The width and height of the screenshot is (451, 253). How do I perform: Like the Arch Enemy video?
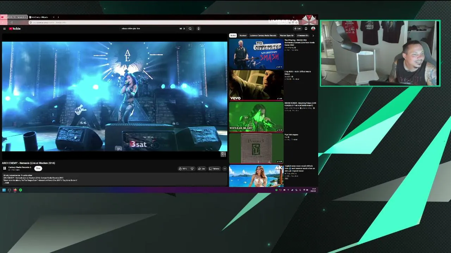[x=183, y=169]
